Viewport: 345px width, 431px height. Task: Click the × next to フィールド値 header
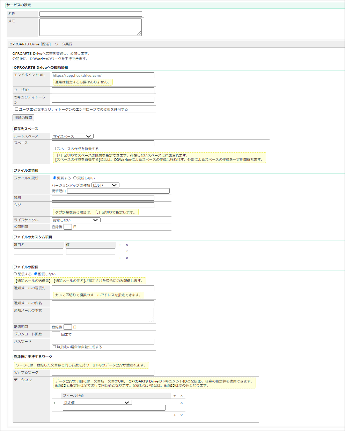pyautogui.click(x=181, y=395)
